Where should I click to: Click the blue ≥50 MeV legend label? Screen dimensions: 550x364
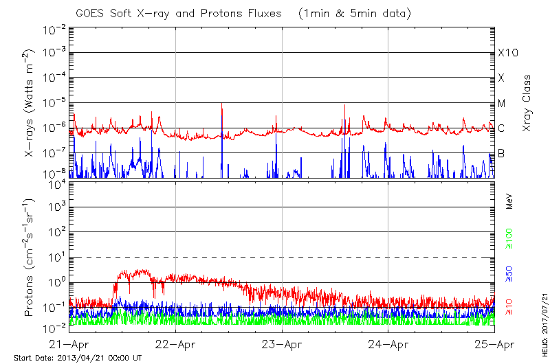(x=510, y=275)
